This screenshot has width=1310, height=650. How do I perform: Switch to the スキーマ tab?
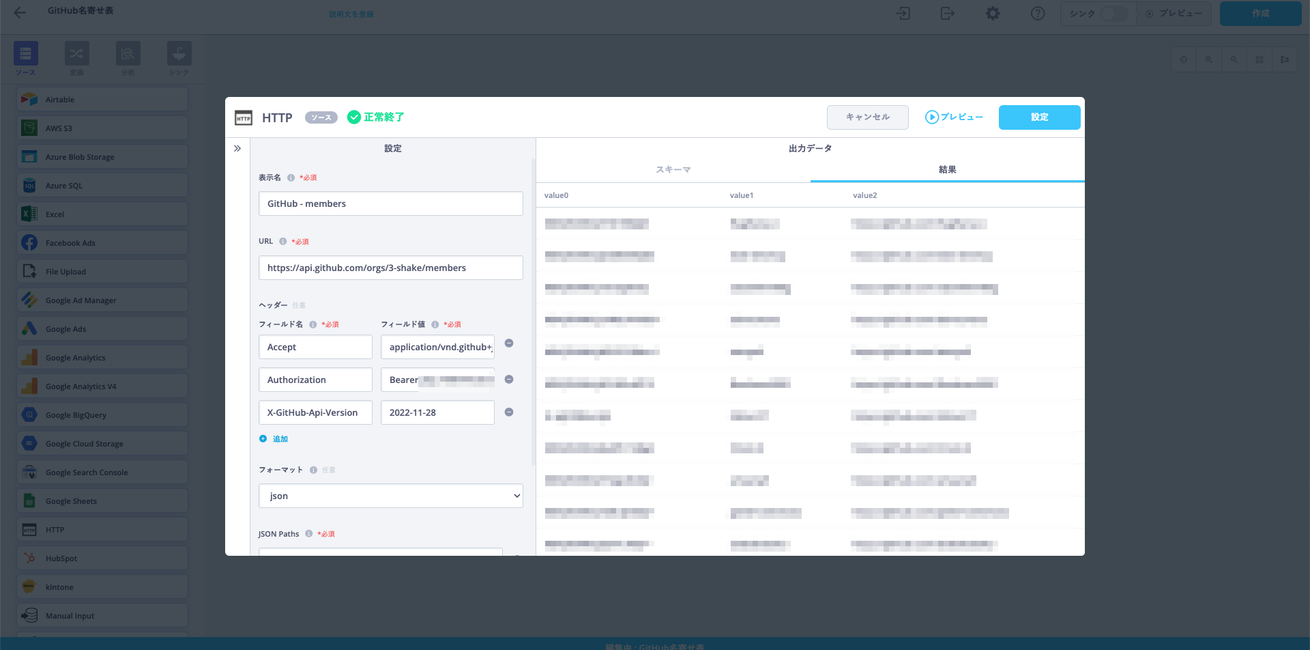click(x=673, y=169)
